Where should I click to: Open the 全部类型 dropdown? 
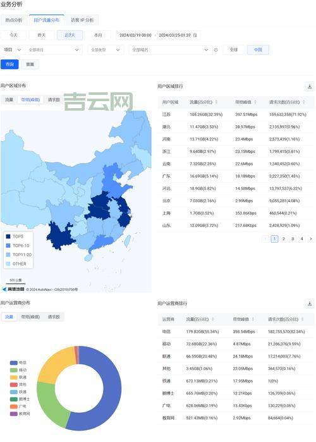pyautogui.click(x=105, y=49)
